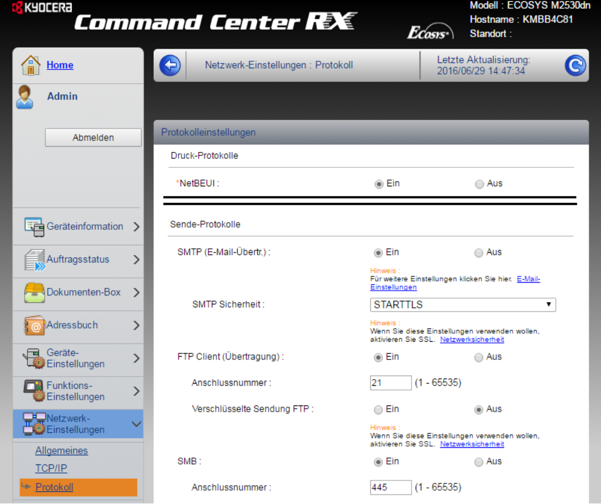
Task: Click the SMB Anschlussnummer field
Action: (x=390, y=487)
